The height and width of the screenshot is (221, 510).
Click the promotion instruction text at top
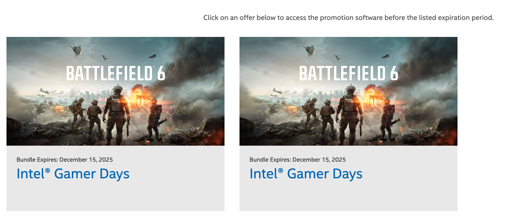(348, 18)
